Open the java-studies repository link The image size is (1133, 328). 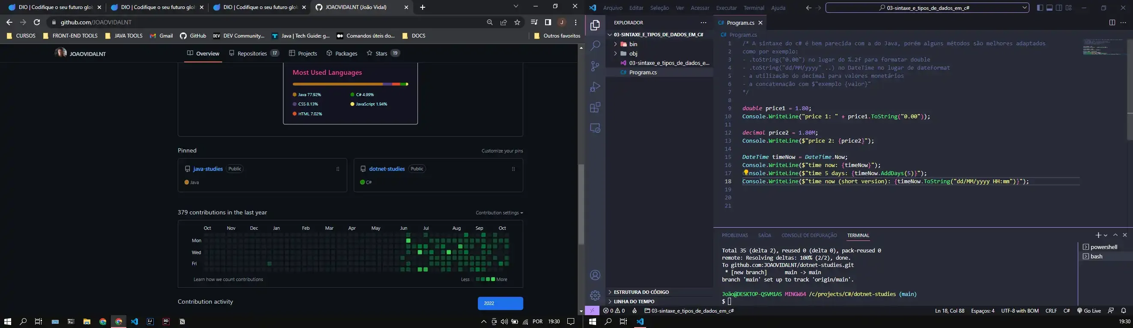click(x=208, y=169)
